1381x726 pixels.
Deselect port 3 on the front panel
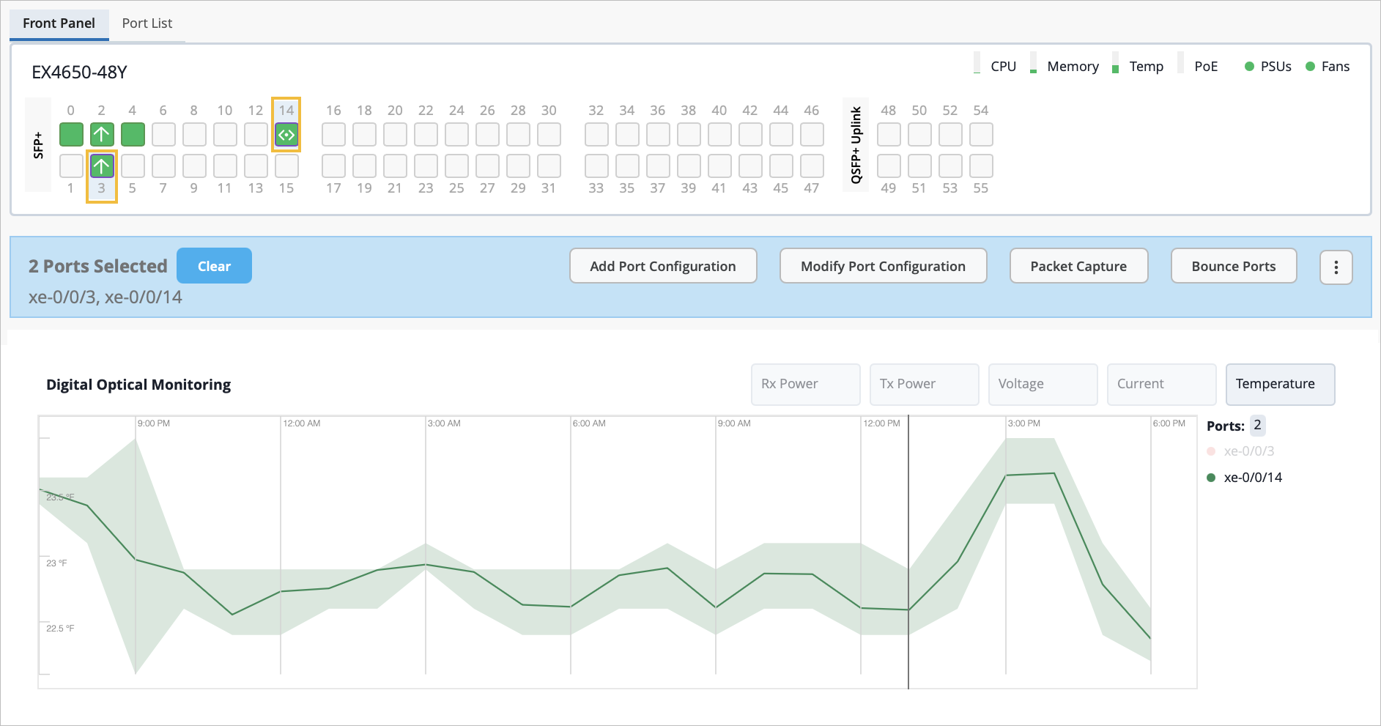[x=102, y=166]
